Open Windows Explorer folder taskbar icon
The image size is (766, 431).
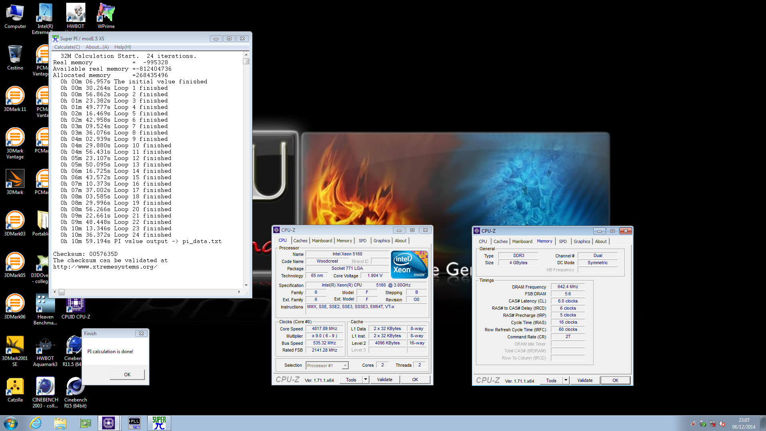[60, 423]
